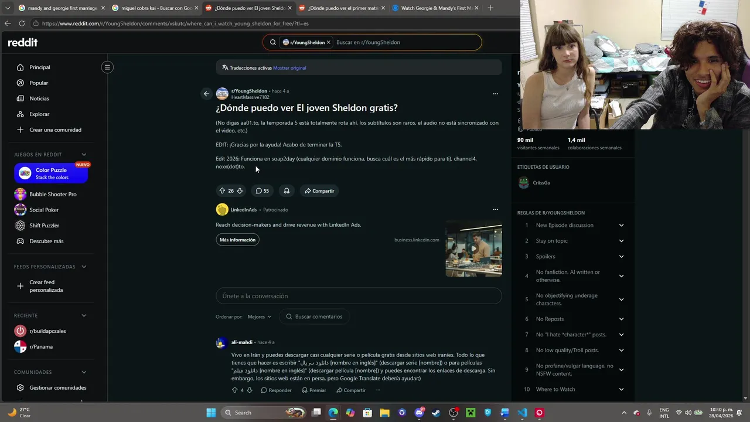This screenshot has height=422, width=750.
Task: Open CriissGa user flair entry
Action: (x=534, y=183)
